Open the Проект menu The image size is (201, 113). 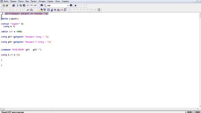[34, 1]
